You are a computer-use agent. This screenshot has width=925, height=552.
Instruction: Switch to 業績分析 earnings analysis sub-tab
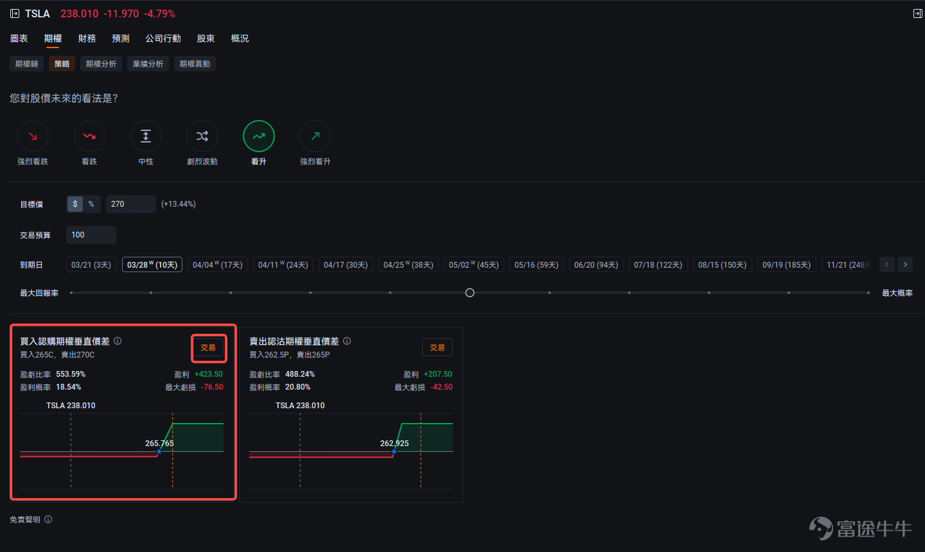[148, 64]
